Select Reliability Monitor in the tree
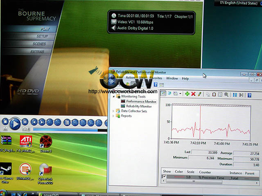262x196 pixels. [x=139, y=106]
